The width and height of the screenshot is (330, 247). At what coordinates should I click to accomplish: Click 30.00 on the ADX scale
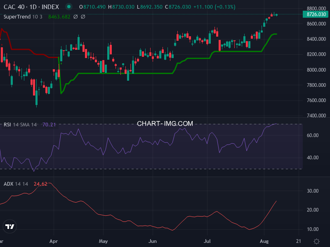[313, 191]
